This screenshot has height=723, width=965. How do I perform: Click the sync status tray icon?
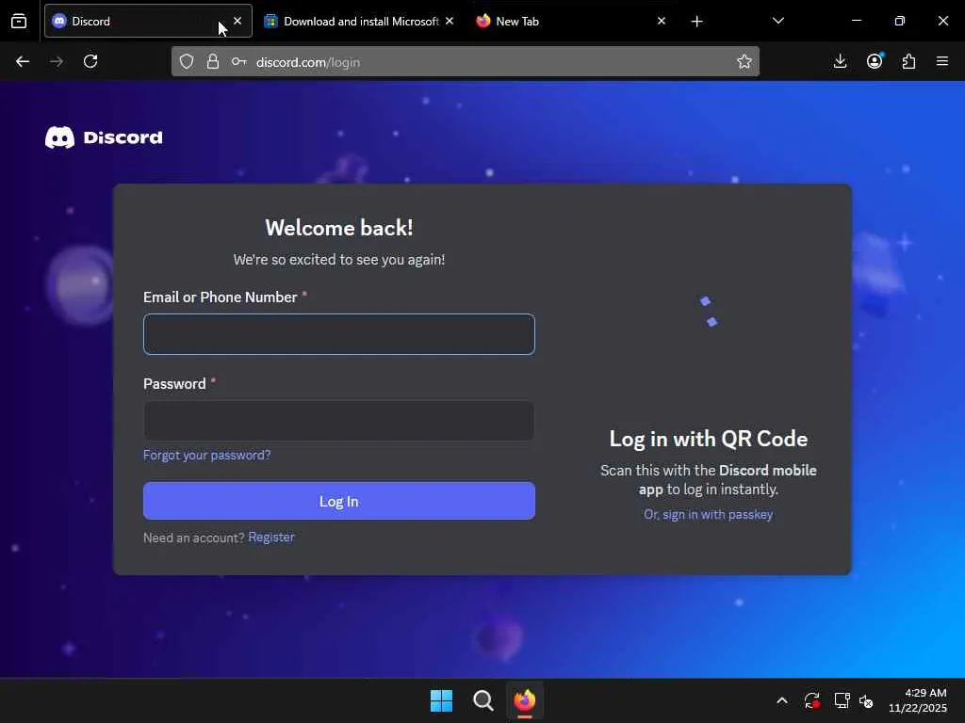(x=811, y=700)
